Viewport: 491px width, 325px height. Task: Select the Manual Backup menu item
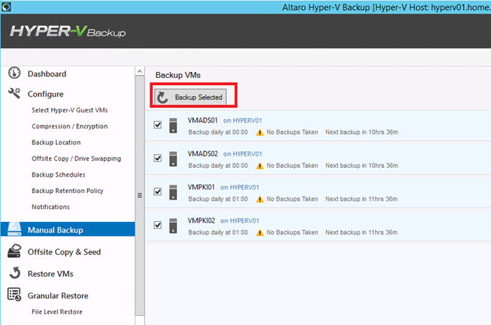(x=68, y=229)
